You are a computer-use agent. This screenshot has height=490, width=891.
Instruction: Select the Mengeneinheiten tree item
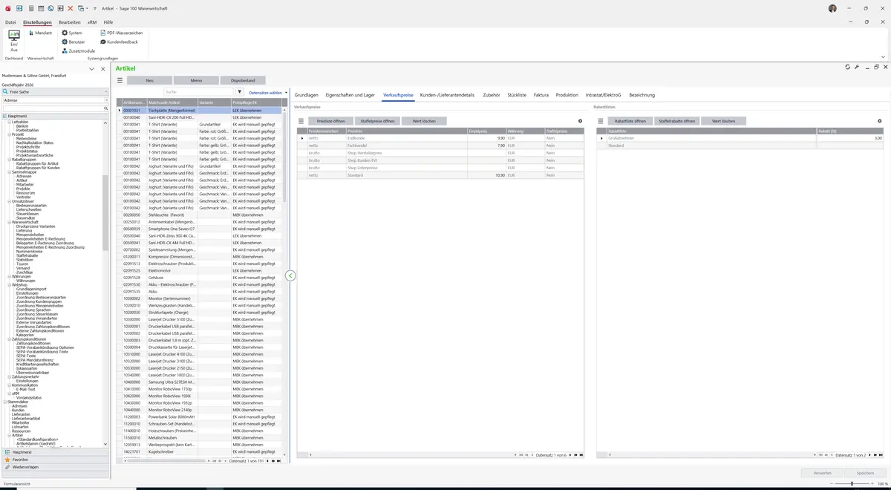click(x=30, y=234)
